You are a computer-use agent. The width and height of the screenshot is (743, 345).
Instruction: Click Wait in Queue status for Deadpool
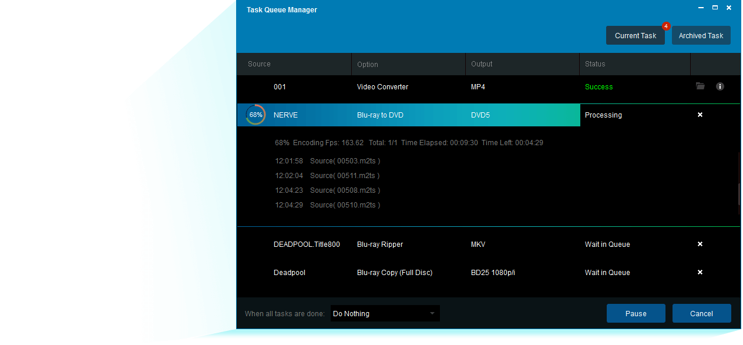pos(607,273)
